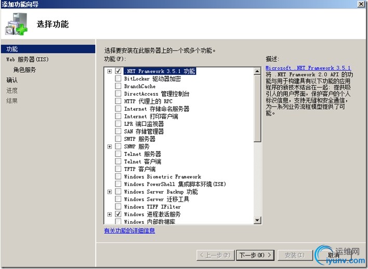Tick the Telnet 客户端 checkbox

click(x=118, y=161)
